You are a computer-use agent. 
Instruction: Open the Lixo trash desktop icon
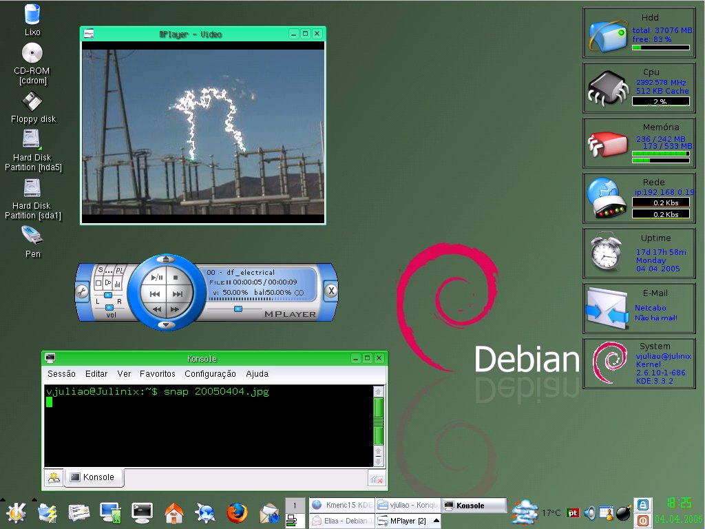pyautogui.click(x=32, y=20)
